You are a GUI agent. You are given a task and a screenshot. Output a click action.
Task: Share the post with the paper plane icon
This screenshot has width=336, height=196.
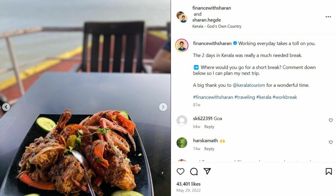point(207,171)
